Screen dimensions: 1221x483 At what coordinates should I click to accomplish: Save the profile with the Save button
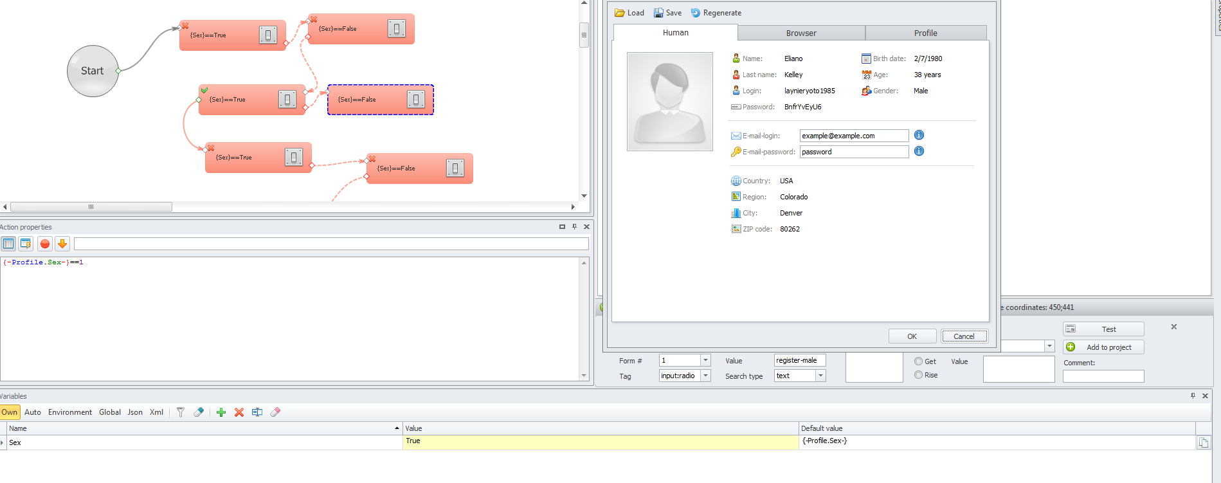pyautogui.click(x=667, y=13)
